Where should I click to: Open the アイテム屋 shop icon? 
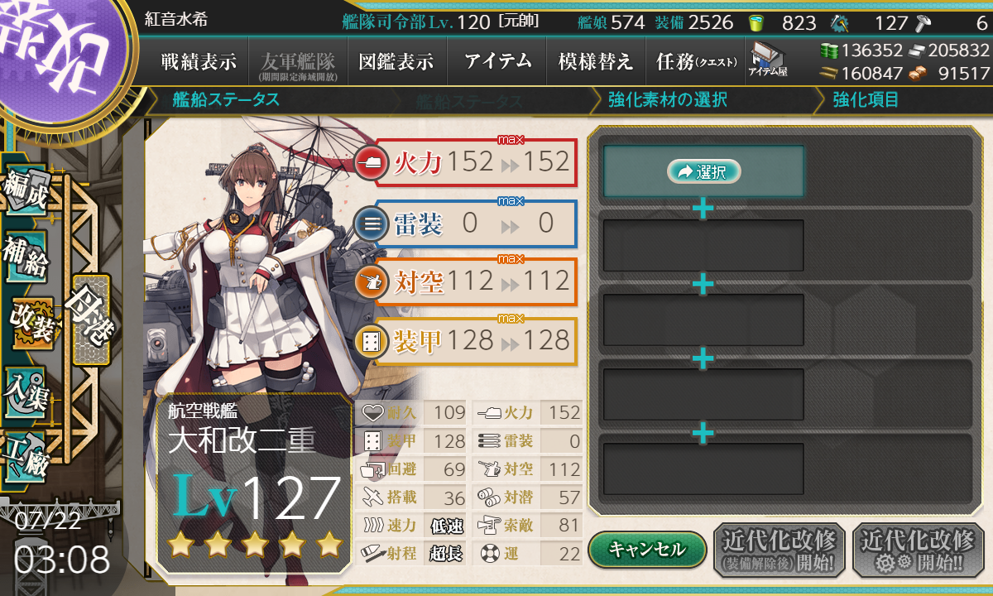coord(768,60)
